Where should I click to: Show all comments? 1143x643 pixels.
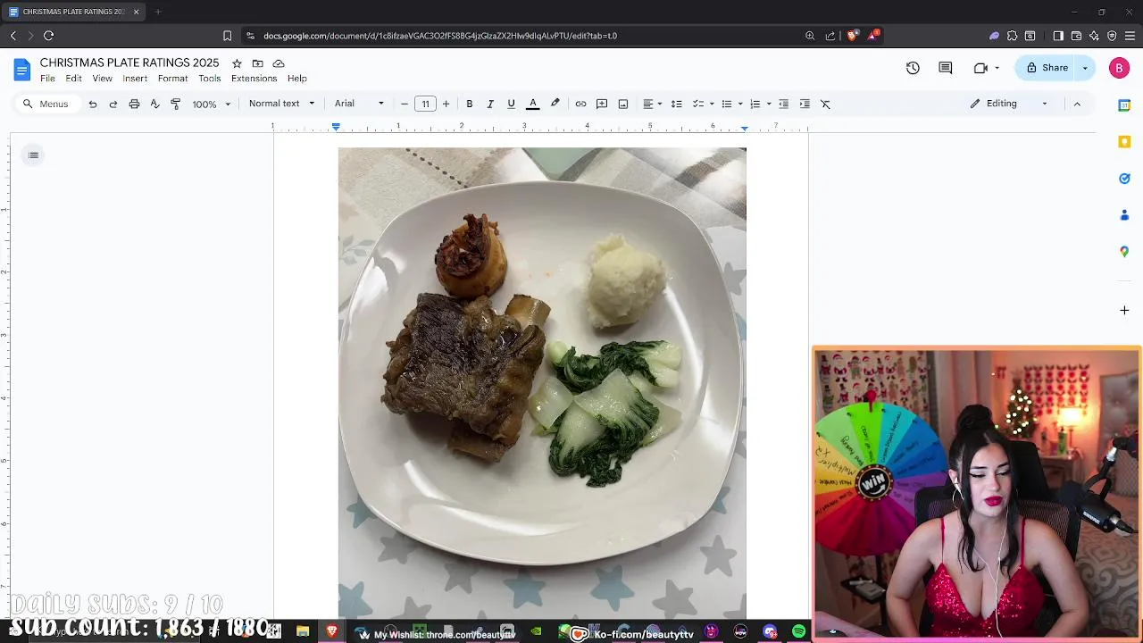pyautogui.click(x=946, y=68)
